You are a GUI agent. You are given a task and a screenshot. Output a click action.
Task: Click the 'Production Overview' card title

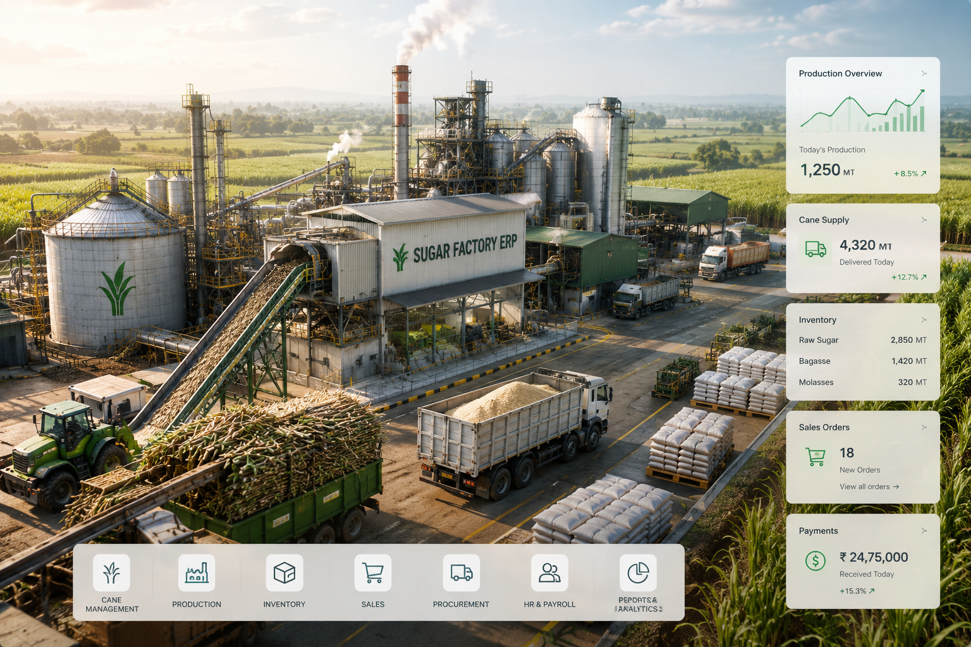coord(840,73)
